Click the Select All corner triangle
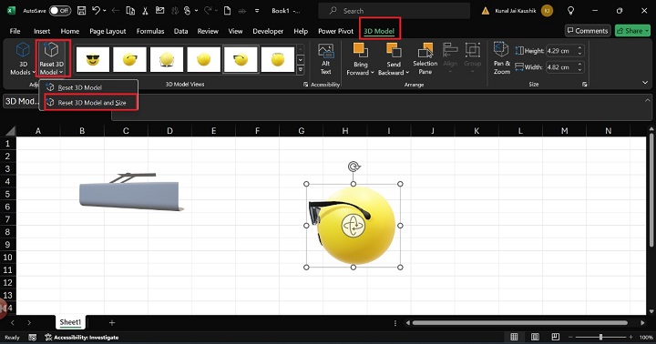 (x=10, y=131)
